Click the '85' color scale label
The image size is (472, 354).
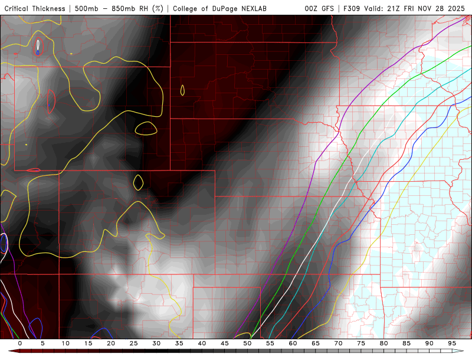[x=407, y=343]
